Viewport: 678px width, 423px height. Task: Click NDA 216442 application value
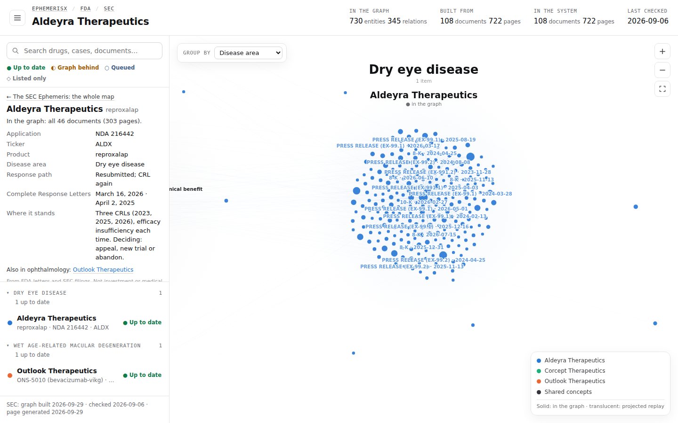115,134
